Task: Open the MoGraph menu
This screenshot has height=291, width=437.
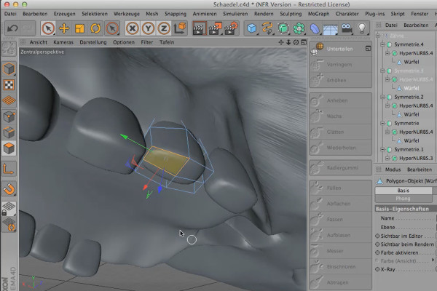Action: (x=318, y=14)
